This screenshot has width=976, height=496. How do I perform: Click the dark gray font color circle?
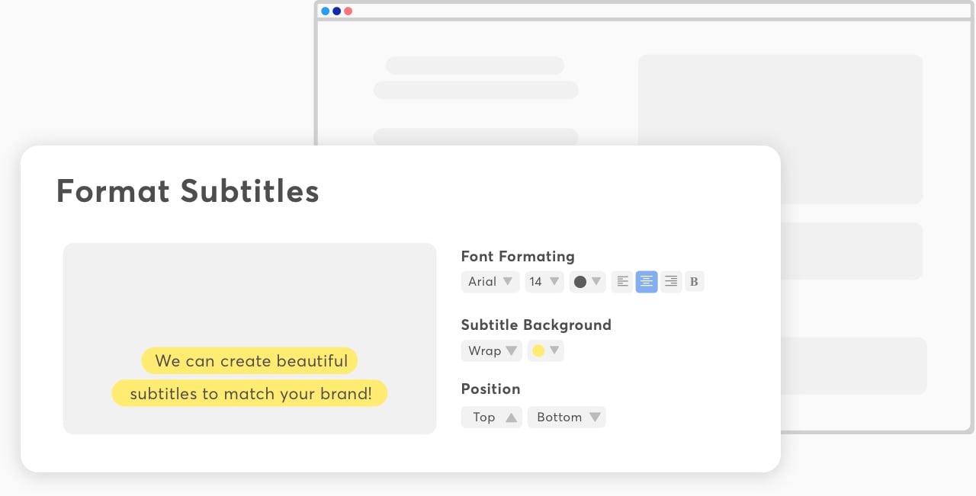(580, 282)
